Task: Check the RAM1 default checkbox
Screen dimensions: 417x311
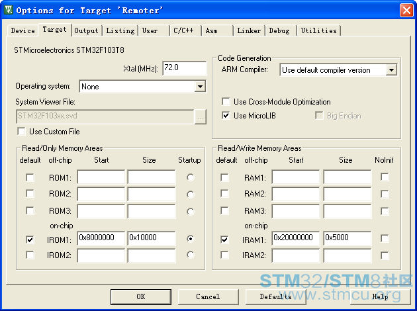Action: [225, 177]
